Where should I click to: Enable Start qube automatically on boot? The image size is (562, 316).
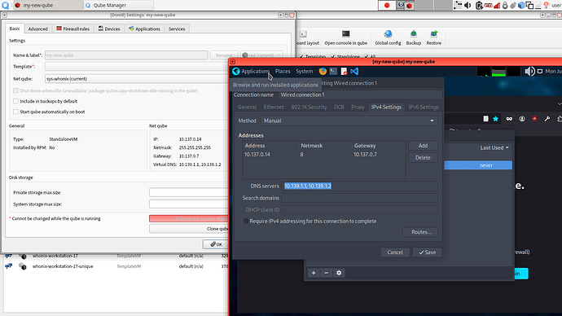15,112
